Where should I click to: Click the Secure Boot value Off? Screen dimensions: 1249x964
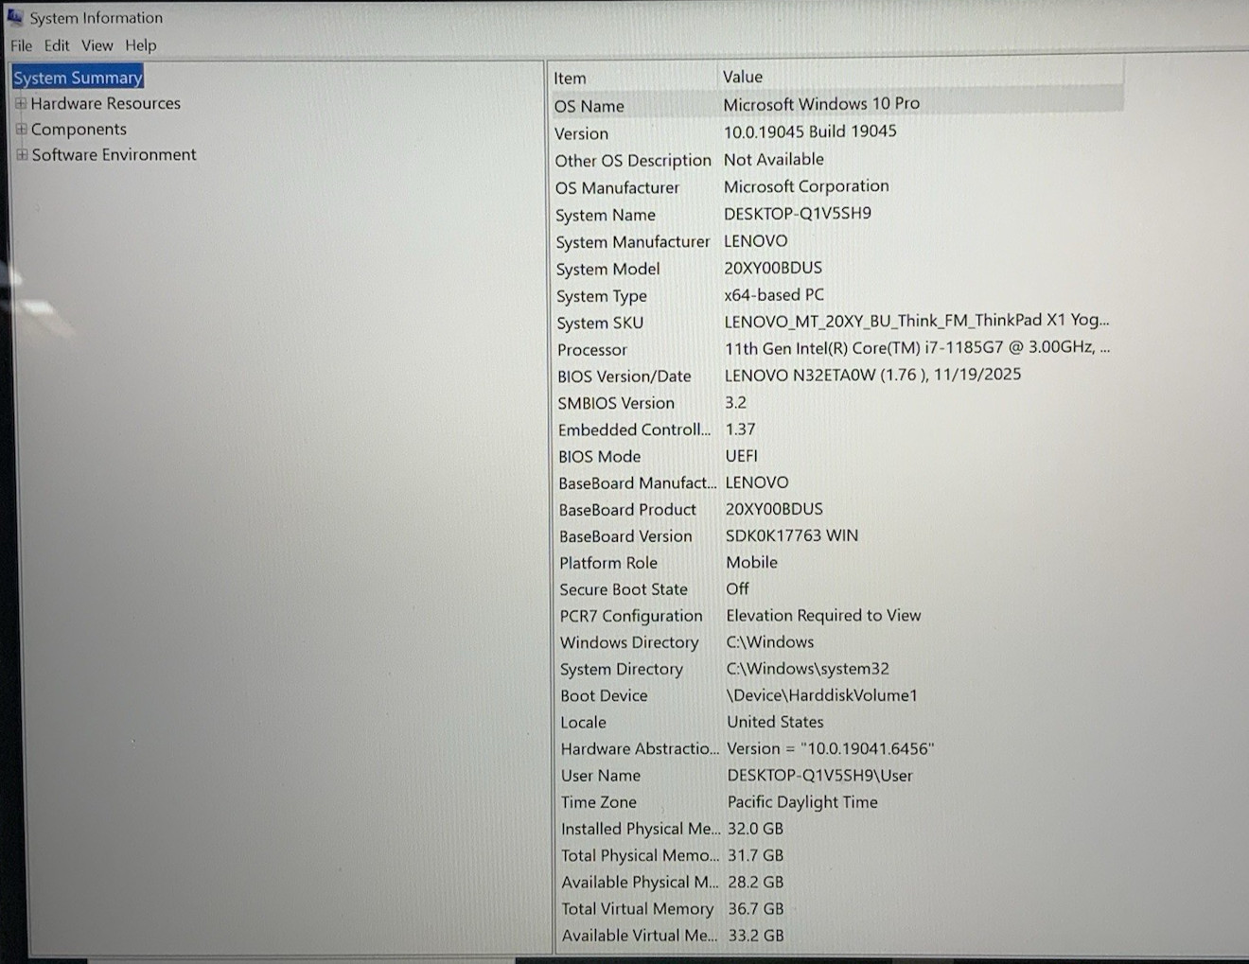pyautogui.click(x=737, y=588)
